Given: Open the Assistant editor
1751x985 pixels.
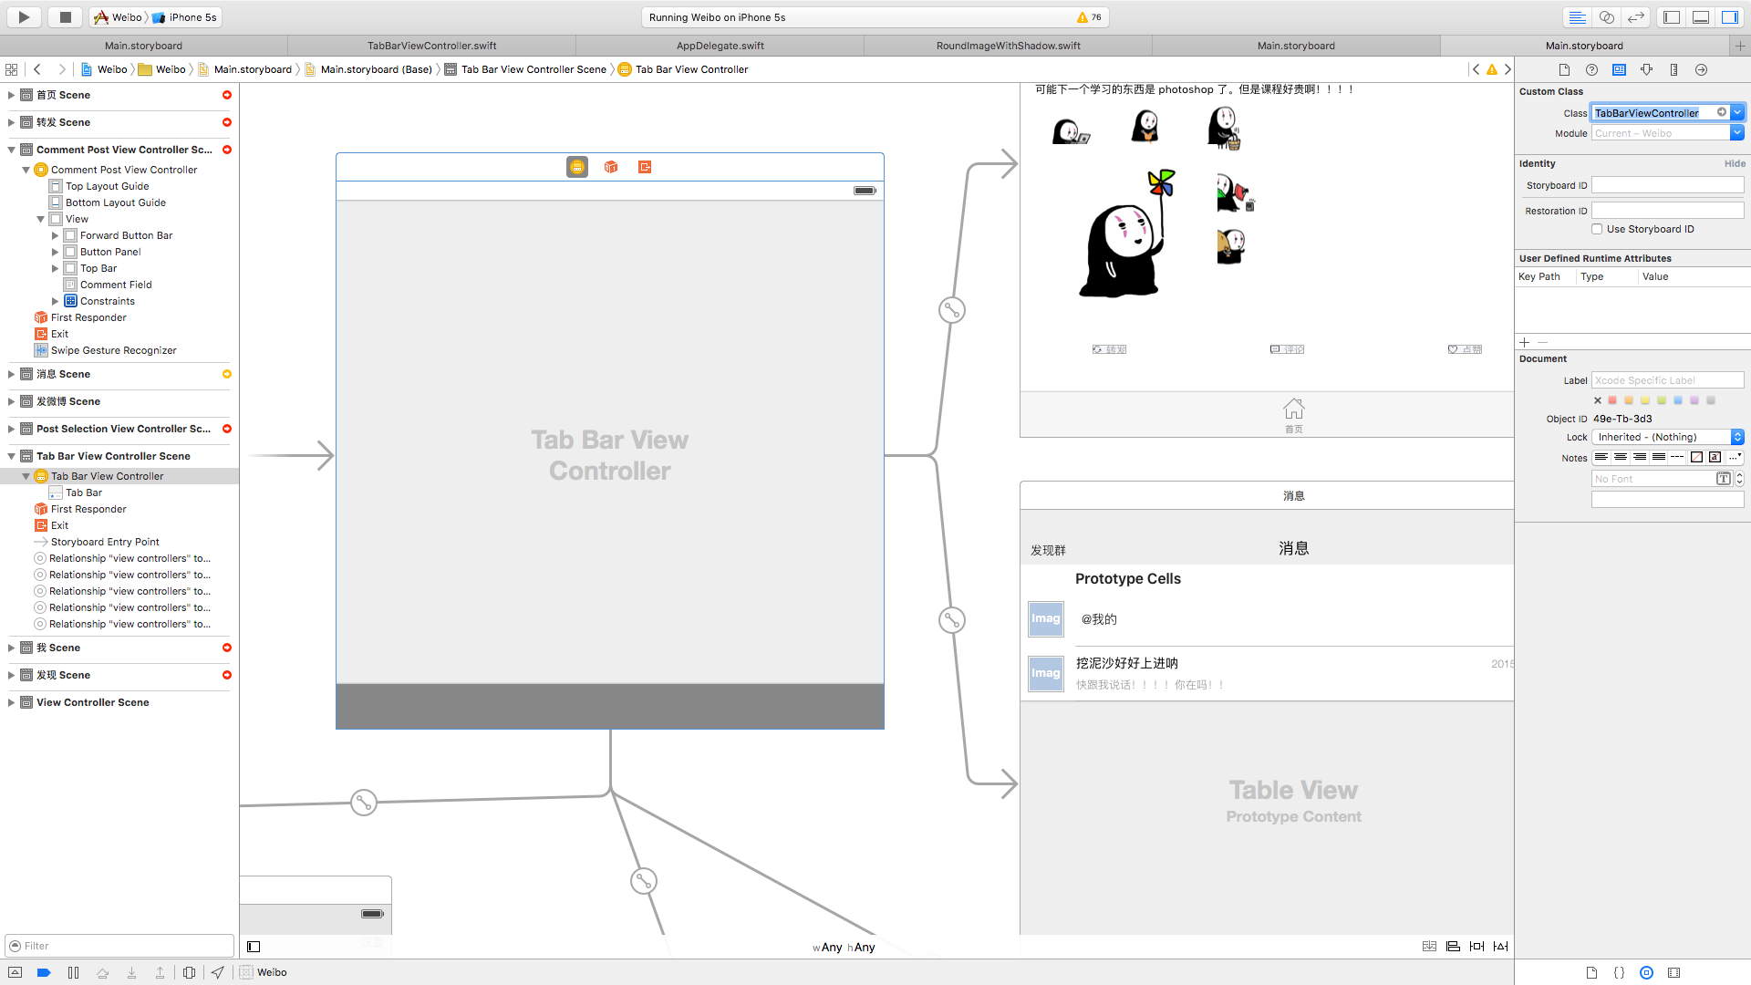Looking at the screenshot, I should click(1607, 16).
